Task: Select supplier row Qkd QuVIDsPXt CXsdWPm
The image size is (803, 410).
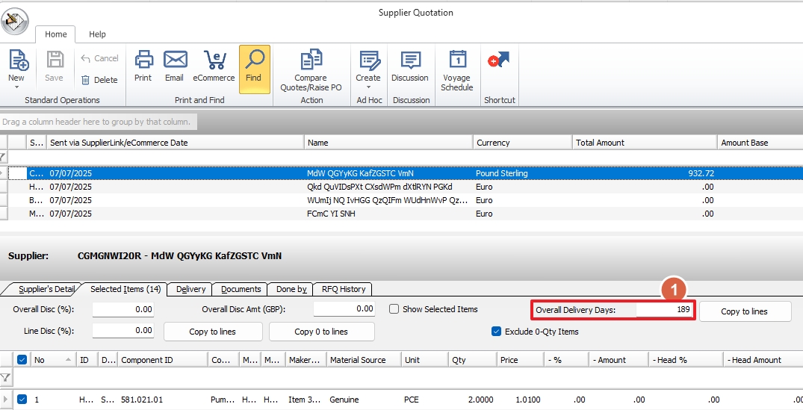Action: (x=402, y=187)
